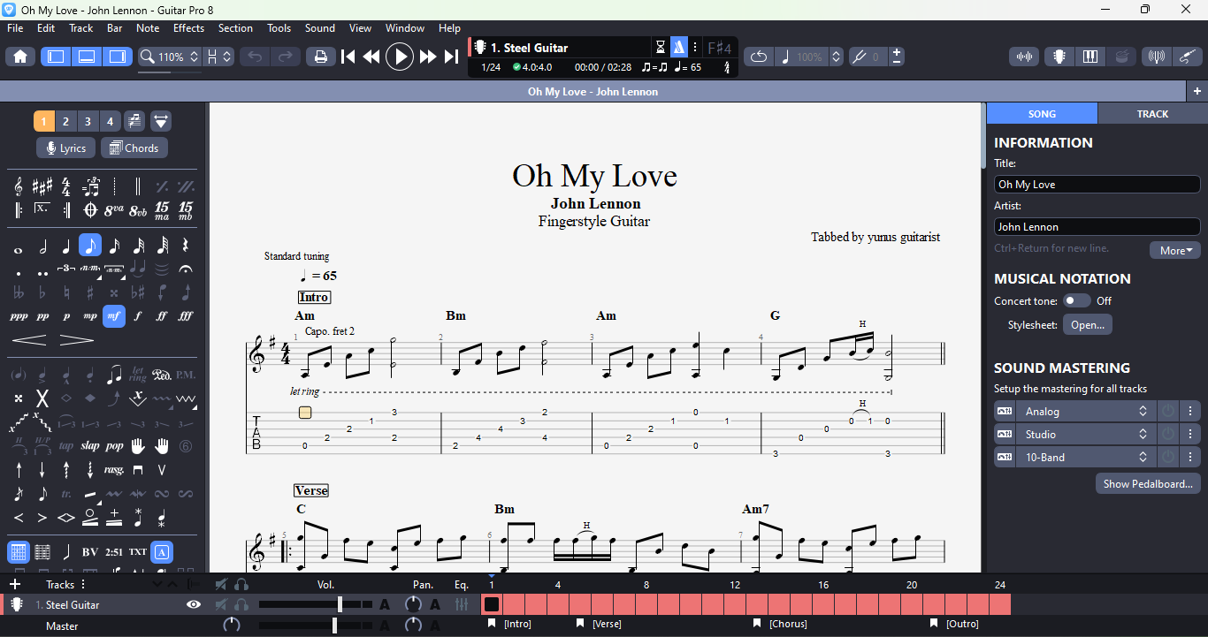Open the File menu
The image size is (1208, 637).
pyautogui.click(x=15, y=28)
